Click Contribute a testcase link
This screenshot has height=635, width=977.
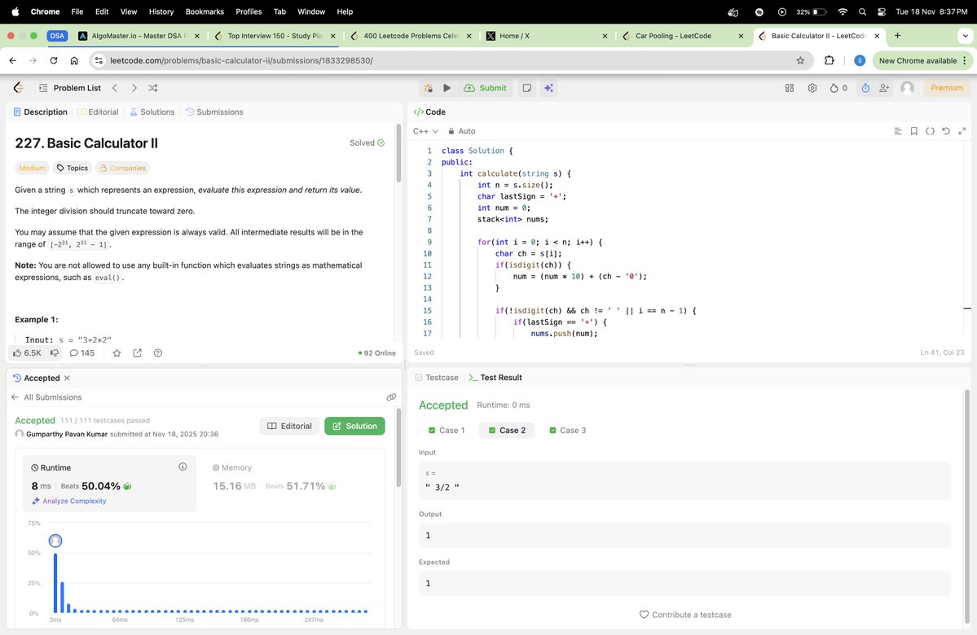point(685,615)
